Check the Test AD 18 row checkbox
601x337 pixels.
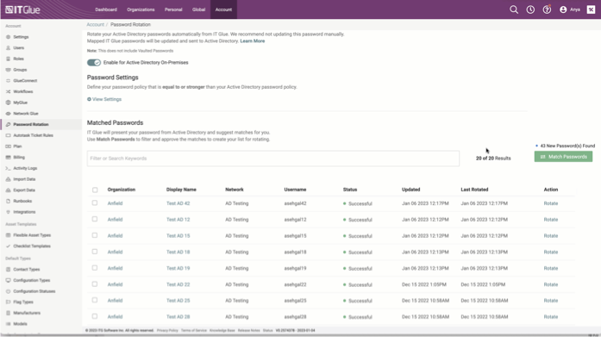point(95,252)
